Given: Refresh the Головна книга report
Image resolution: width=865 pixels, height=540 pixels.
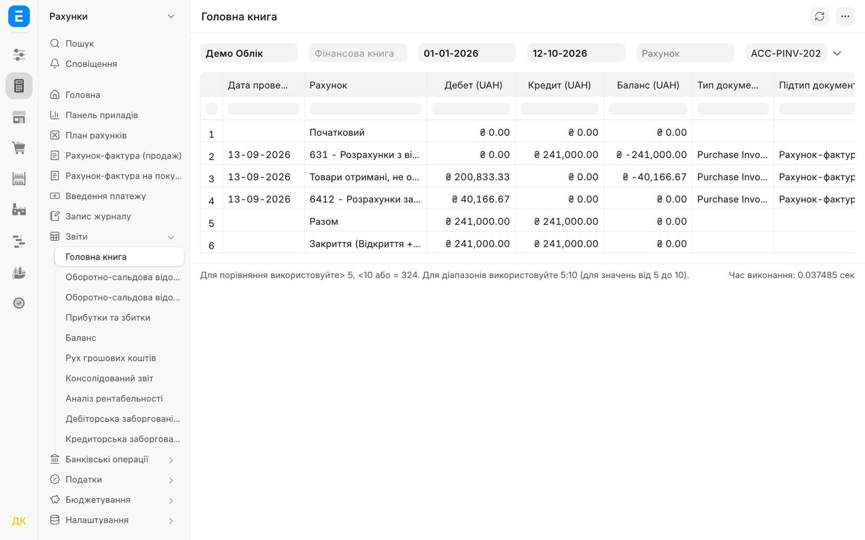Looking at the screenshot, I should pyautogui.click(x=819, y=16).
